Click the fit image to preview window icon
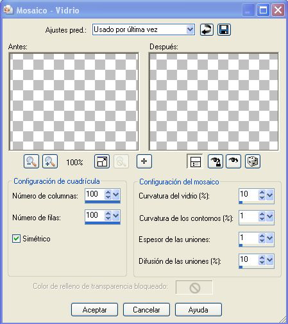 click(x=102, y=161)
